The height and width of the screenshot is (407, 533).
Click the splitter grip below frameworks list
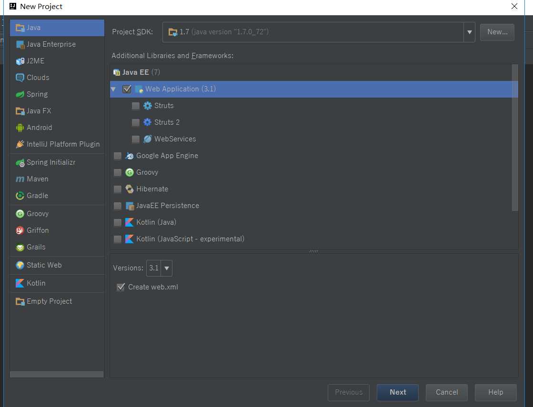click(314, 251)
